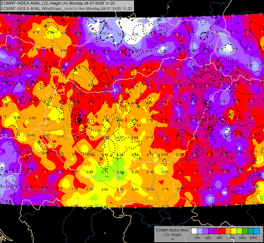264x243 pixels.
Task: Click the legend's LCL-Height label
Action: point(172,235)
